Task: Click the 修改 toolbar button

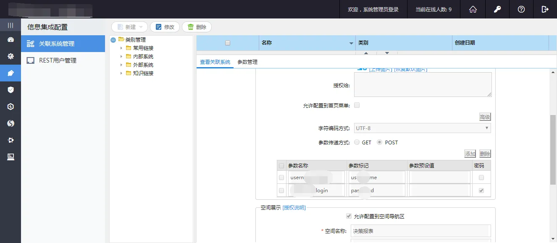Action: pyautogui.click(x=165, y=27)
